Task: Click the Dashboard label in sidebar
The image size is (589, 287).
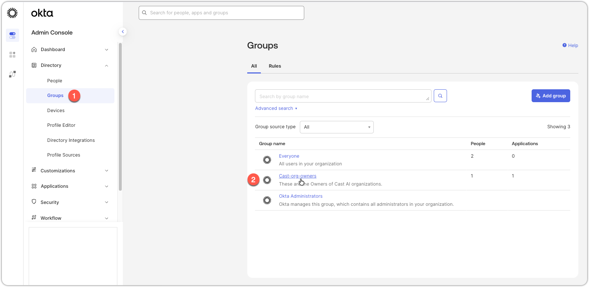Action: [x=53, y=50]
